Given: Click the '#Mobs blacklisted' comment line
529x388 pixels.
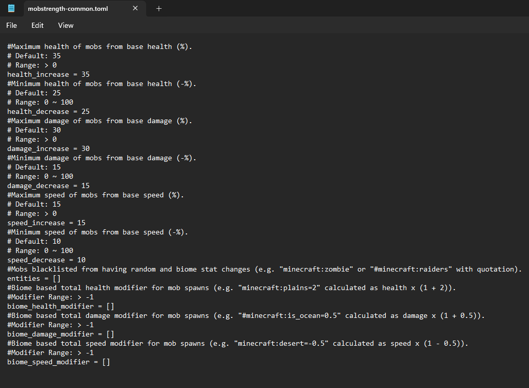Looking at the screenshot, I should (264, 269).
